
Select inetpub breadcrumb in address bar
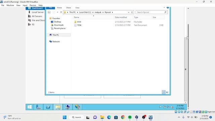(98, 12)
